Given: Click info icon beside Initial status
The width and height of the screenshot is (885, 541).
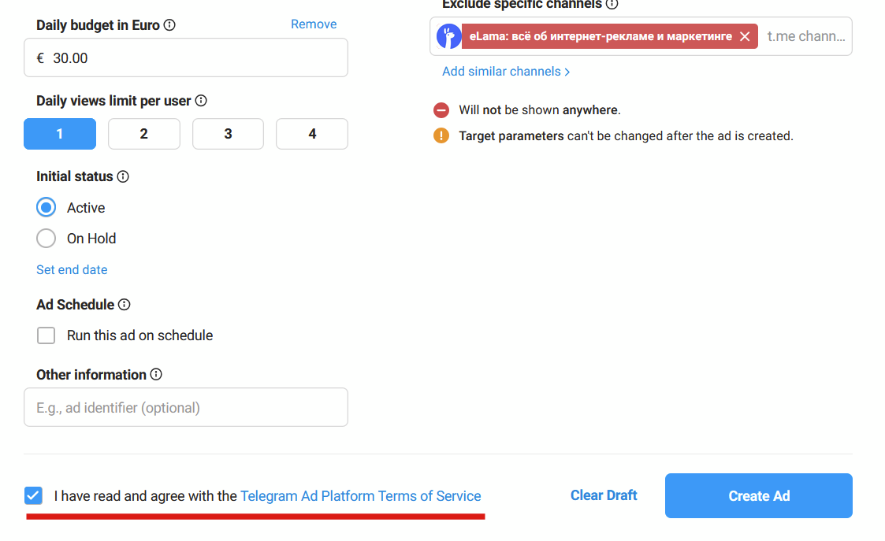Looking at the screenshot, I should (123, 176).
